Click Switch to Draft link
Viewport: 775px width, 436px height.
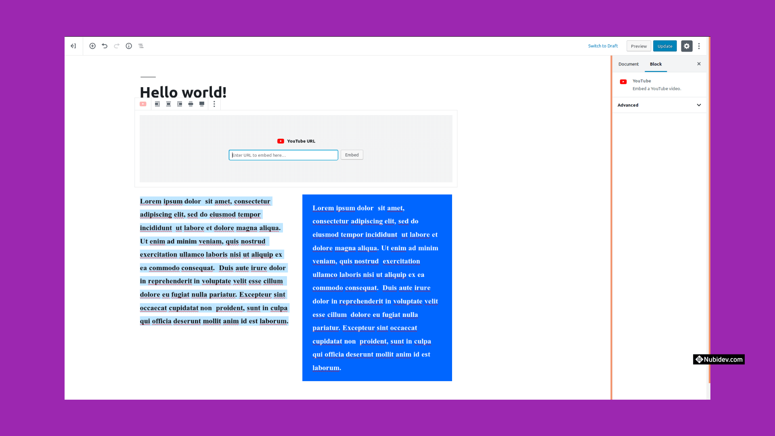(603, 46)
